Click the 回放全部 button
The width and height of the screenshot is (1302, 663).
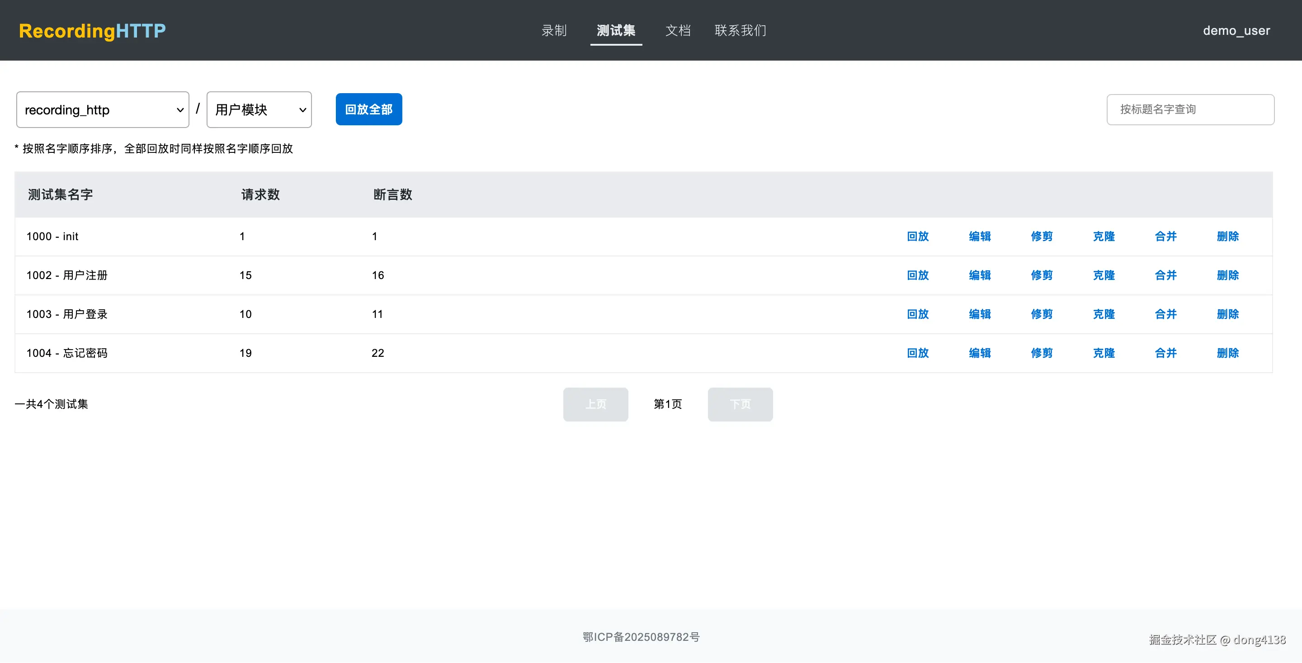point(368,109)
